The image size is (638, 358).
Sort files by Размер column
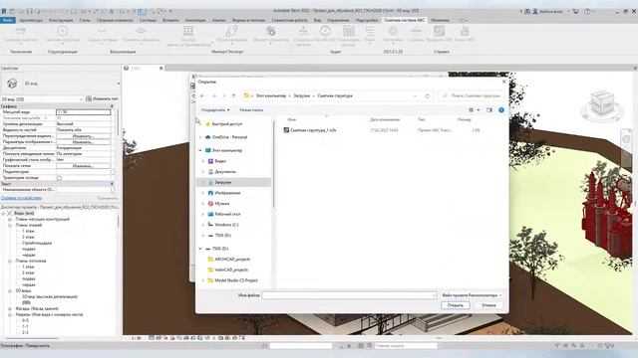(464, 119)
